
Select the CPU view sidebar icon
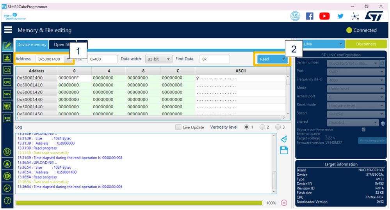(7, 82)
